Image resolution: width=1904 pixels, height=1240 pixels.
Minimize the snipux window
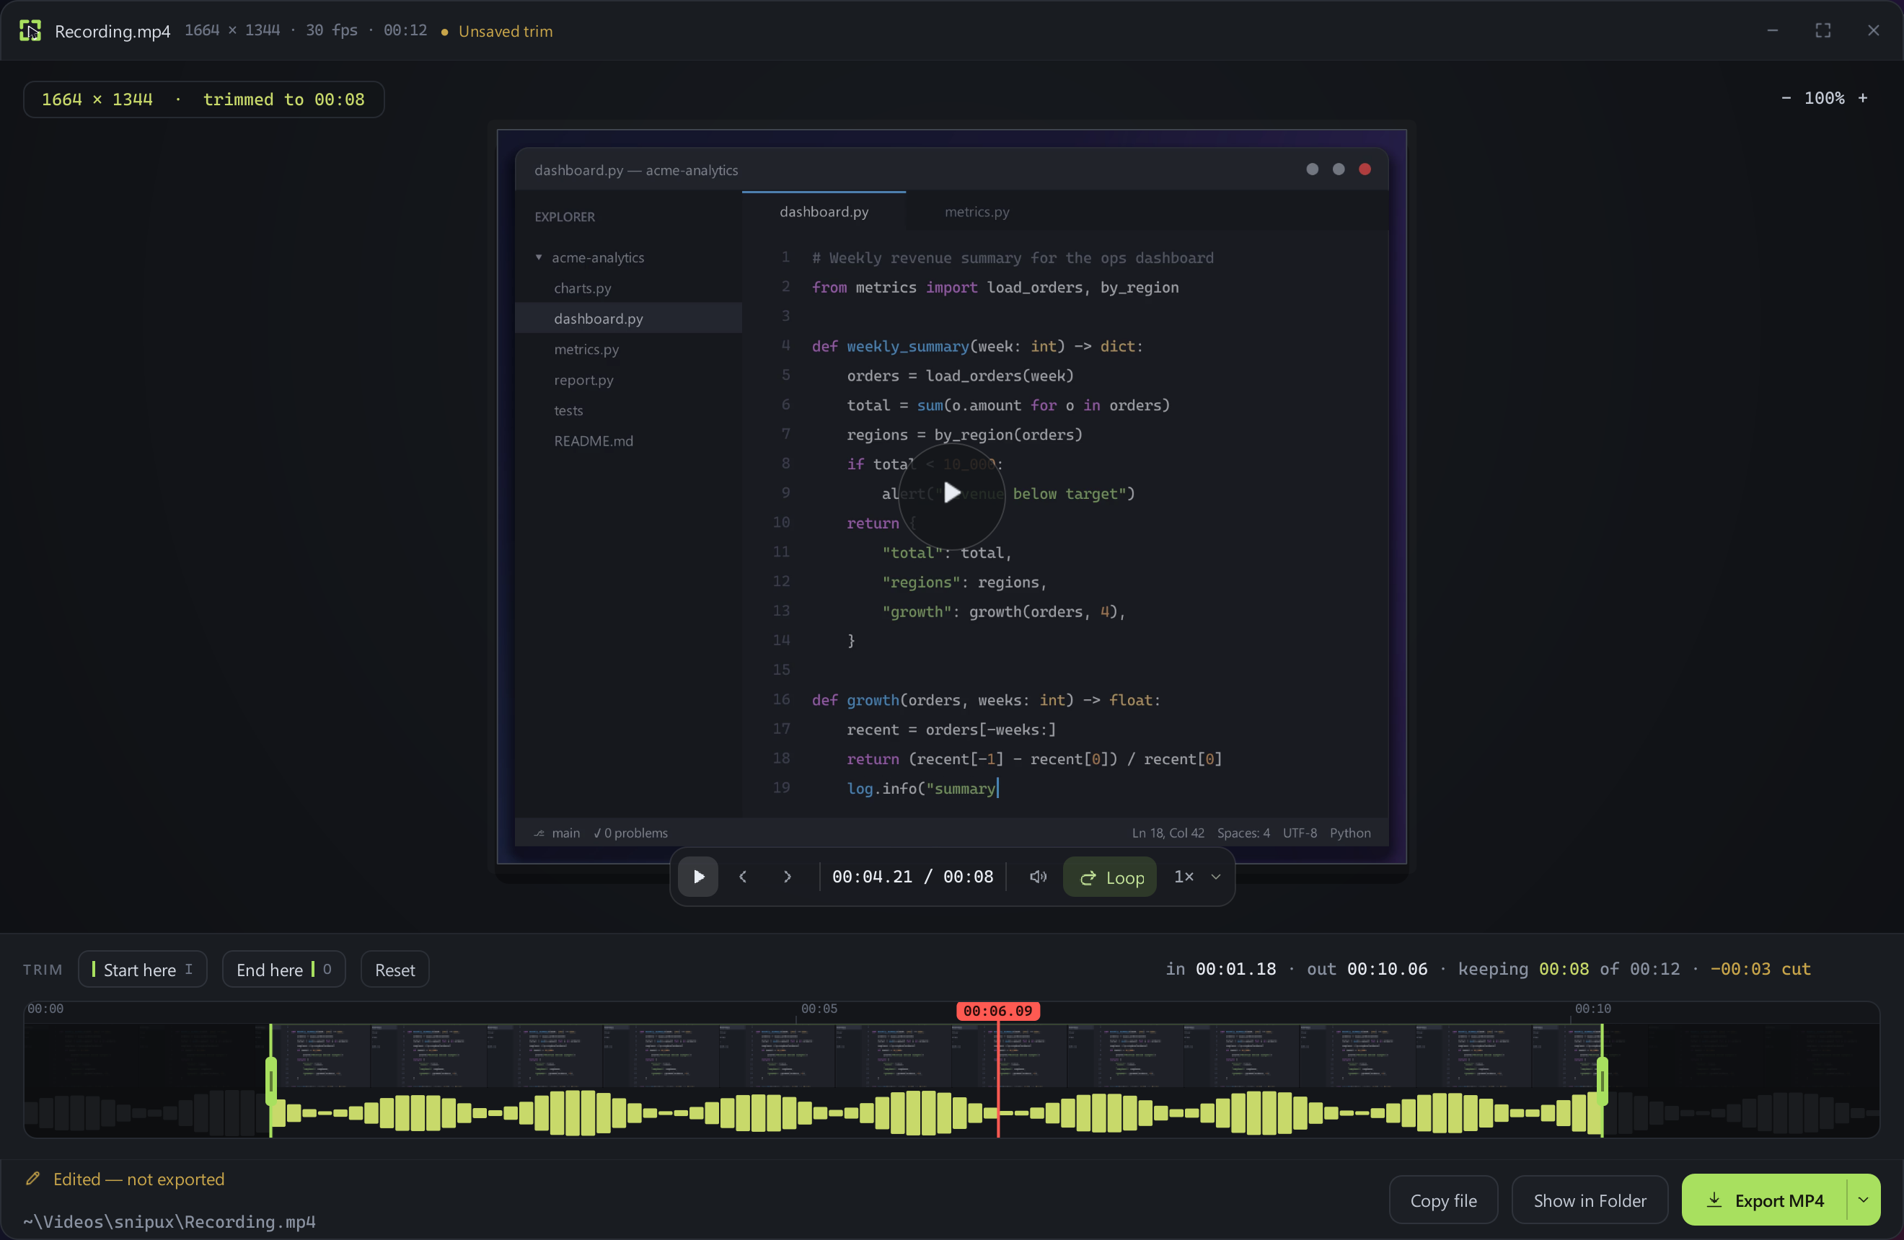tap(1773, 30)
